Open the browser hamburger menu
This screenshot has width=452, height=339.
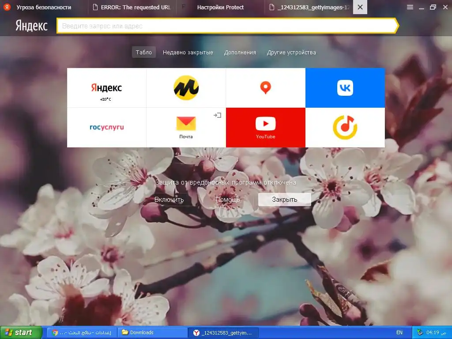point(410,7)
